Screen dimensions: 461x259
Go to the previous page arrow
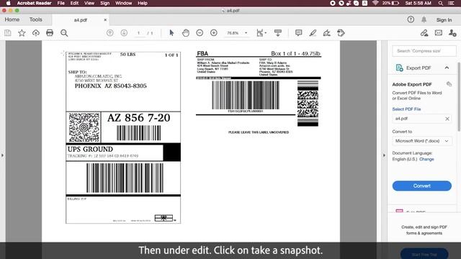(110, 33)
